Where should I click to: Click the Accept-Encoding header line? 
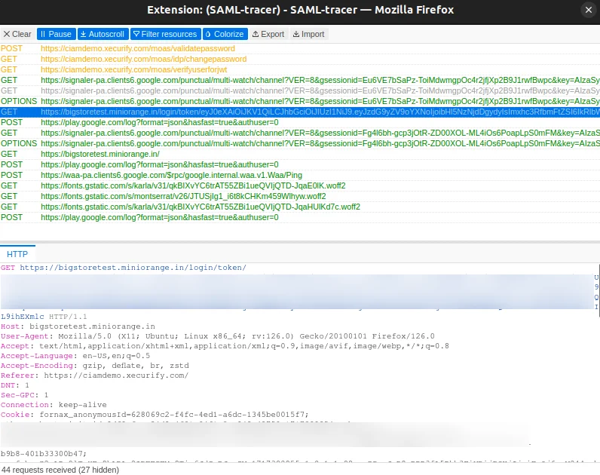pos(95,366)
